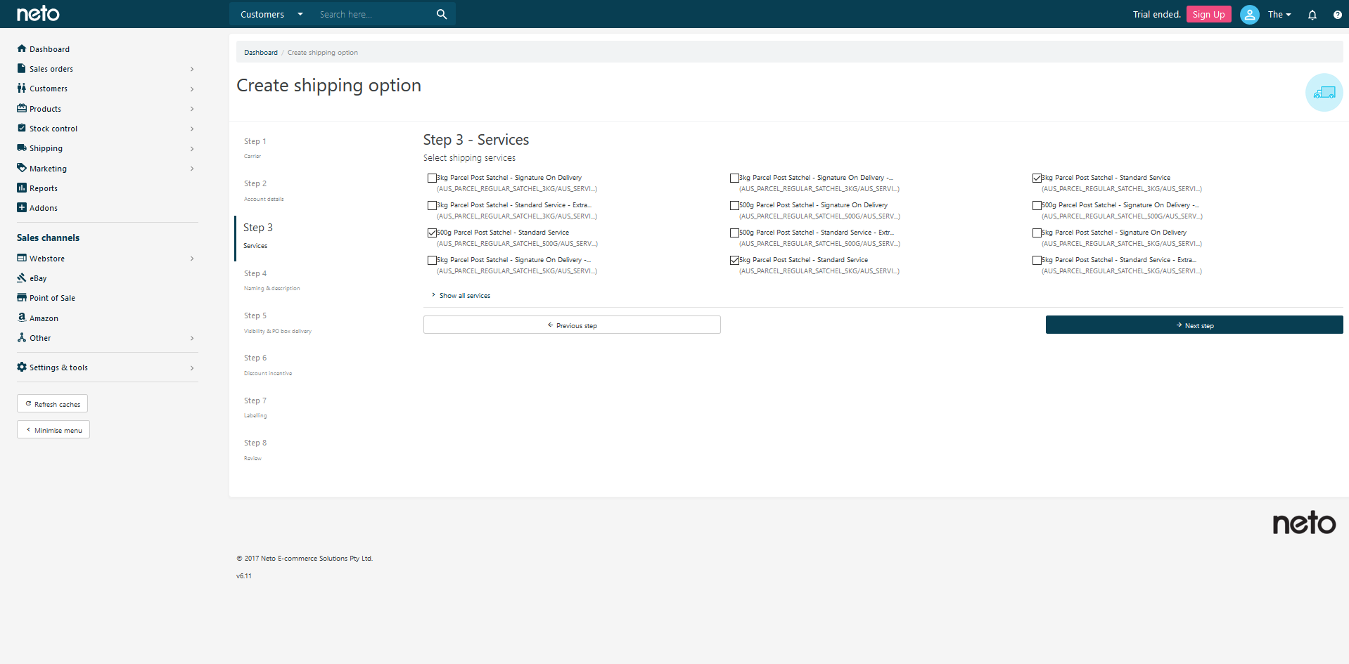This screenshot has height=664, width=1349.
Task: Click the Products briefcase icon
Action: (x=22, y=108)
